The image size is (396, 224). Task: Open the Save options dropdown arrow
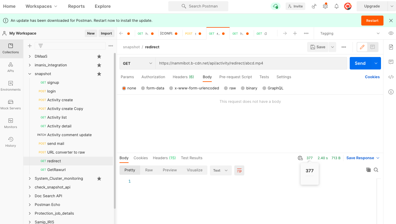point(333,47)
